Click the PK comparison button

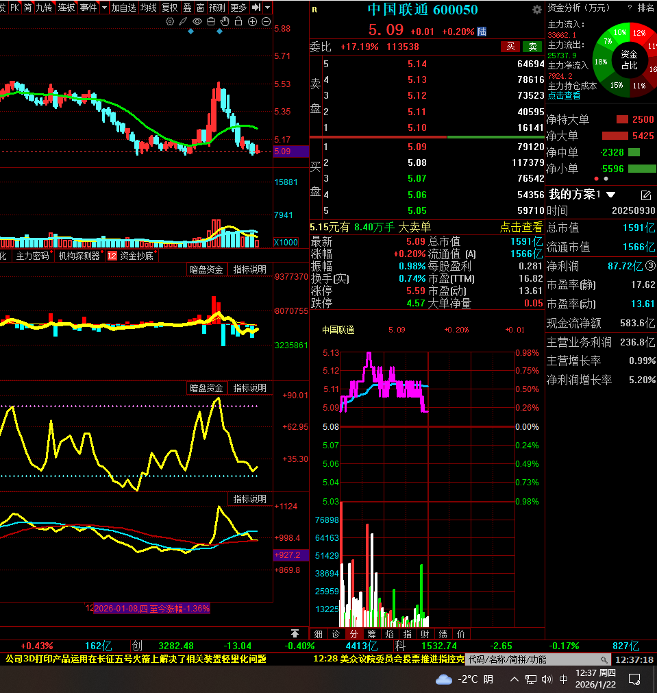click(14, 8)
